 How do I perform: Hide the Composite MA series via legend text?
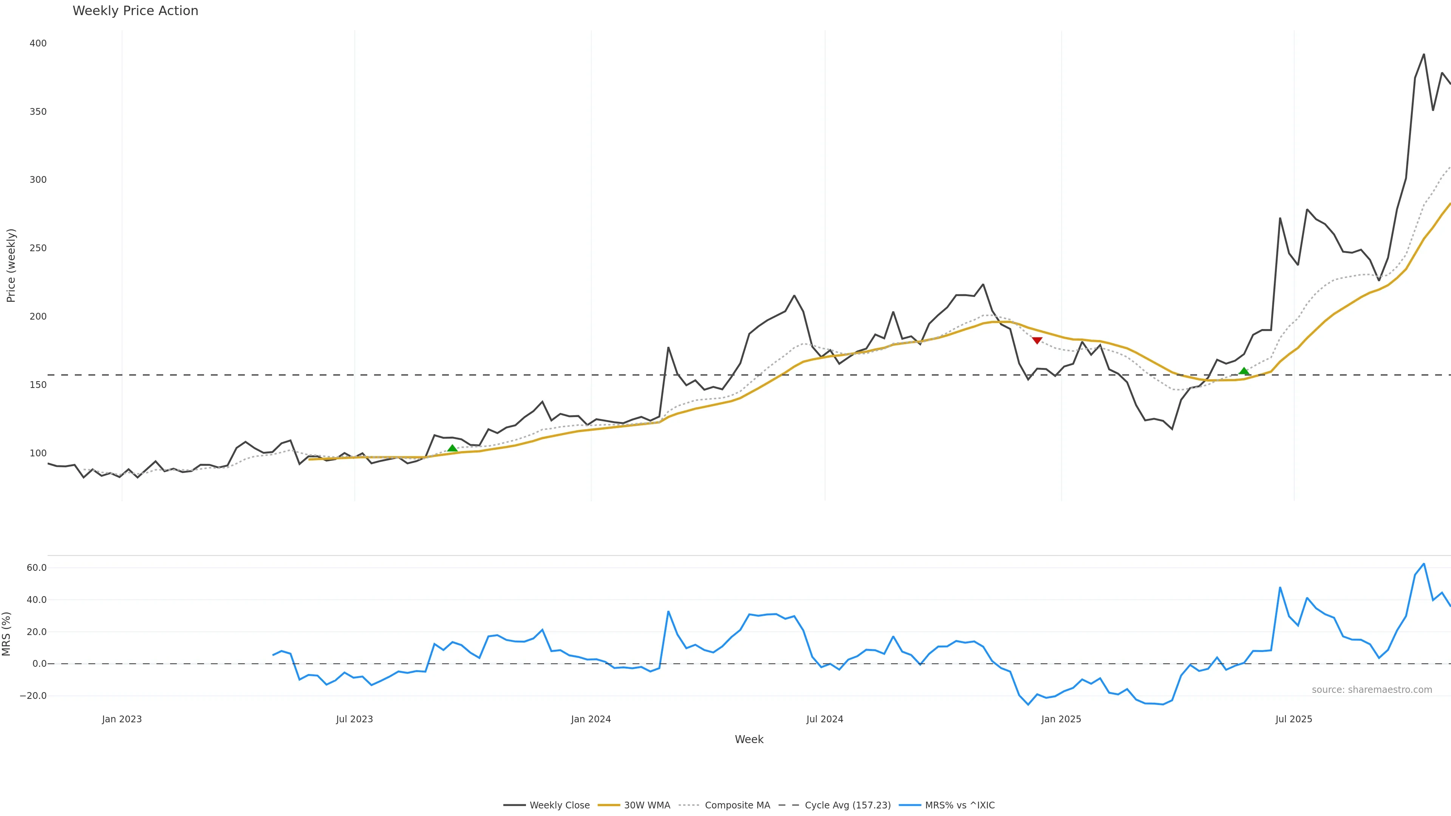point(737,805)
